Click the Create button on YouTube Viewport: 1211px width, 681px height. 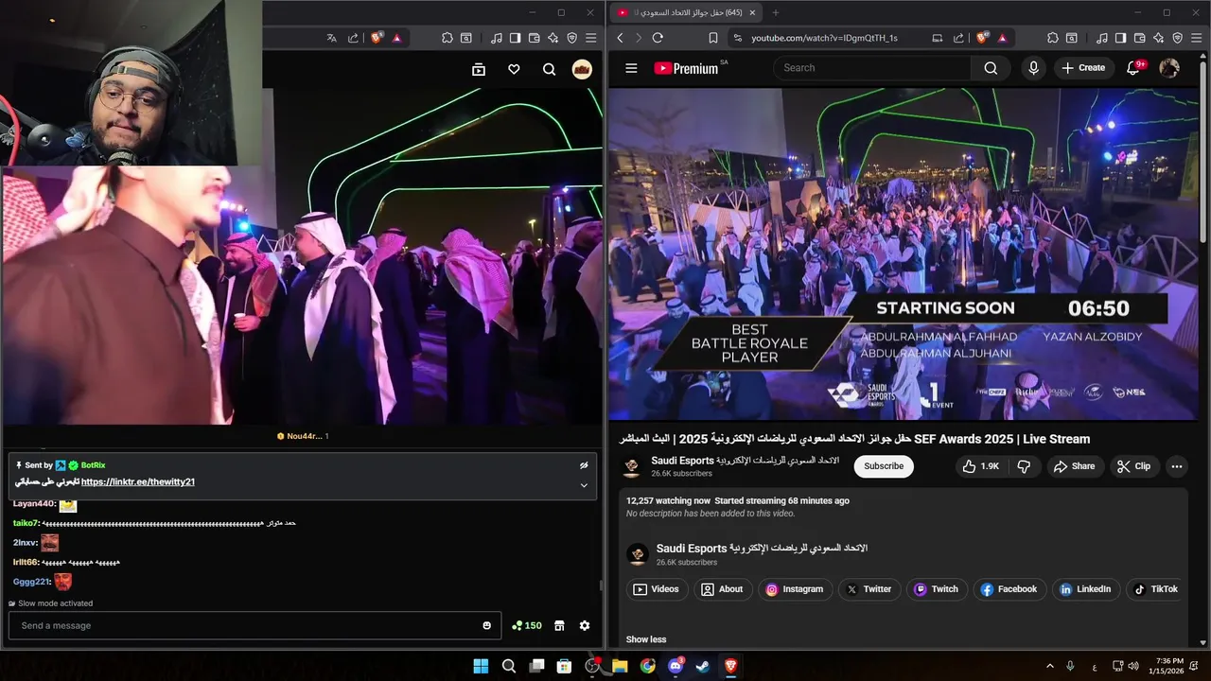coord(1083,68)
